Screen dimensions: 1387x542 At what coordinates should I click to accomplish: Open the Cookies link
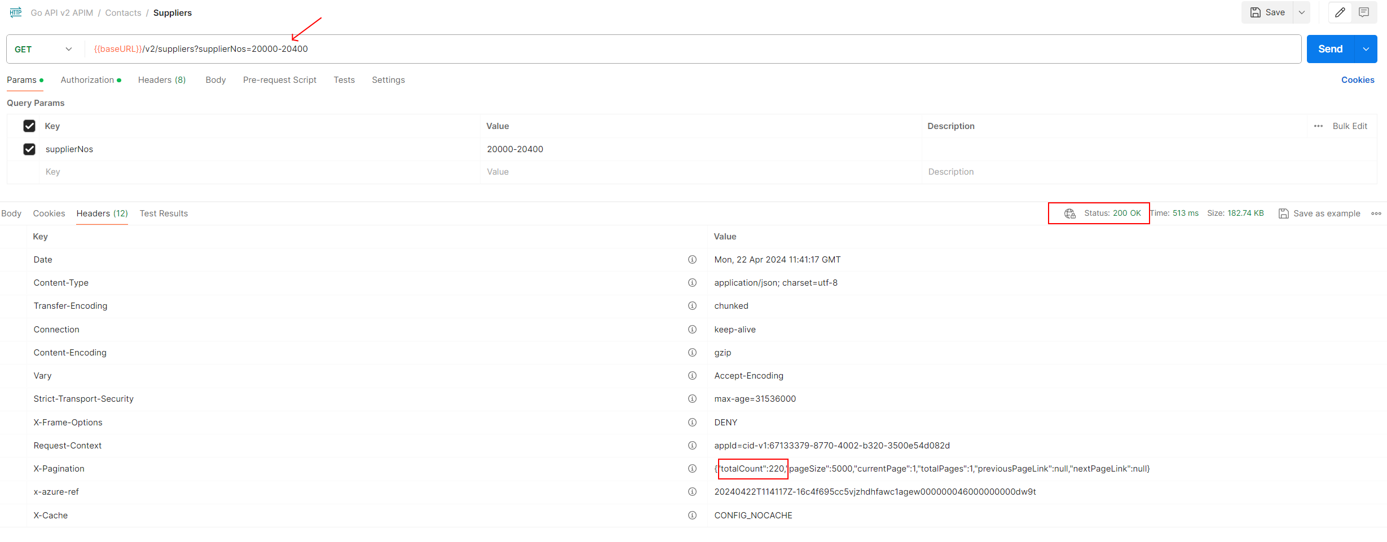click(1357, 80)
